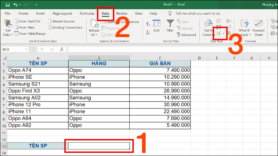Expand the Refresh All dropdown

(94, 35)
